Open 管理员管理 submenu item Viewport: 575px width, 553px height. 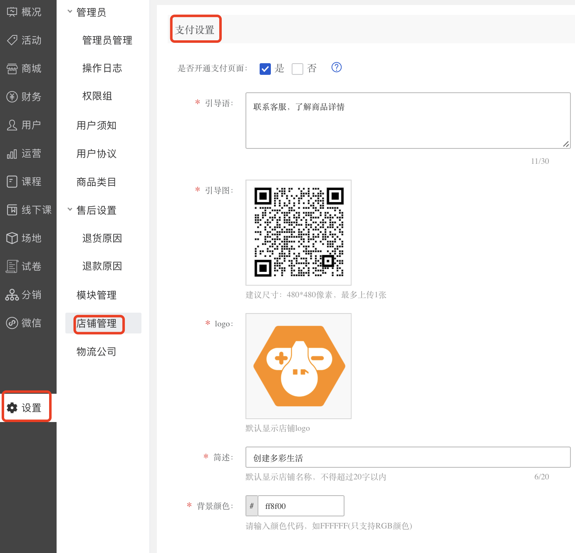(x=107, y=40)
